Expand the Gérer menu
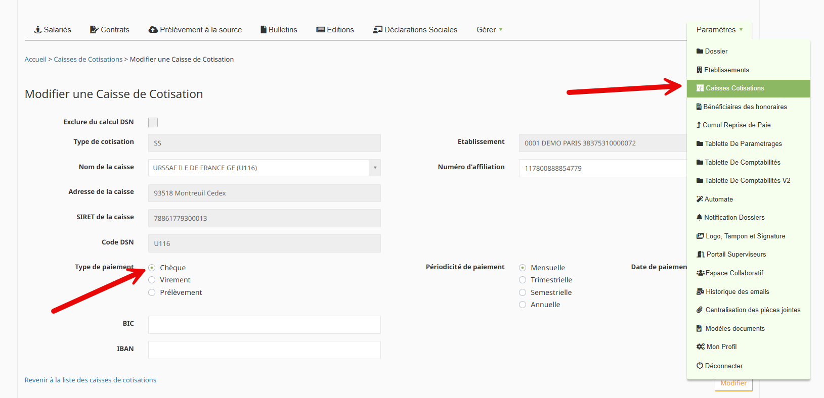 click(x=489, y=30)
